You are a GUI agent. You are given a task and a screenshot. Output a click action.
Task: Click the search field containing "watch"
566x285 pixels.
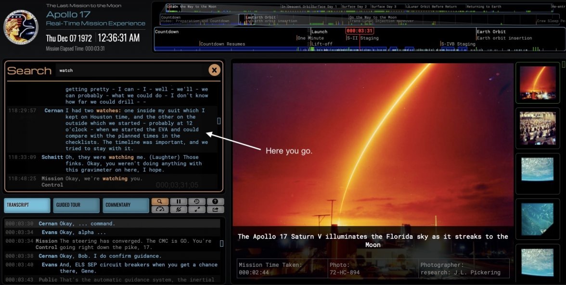130,71
